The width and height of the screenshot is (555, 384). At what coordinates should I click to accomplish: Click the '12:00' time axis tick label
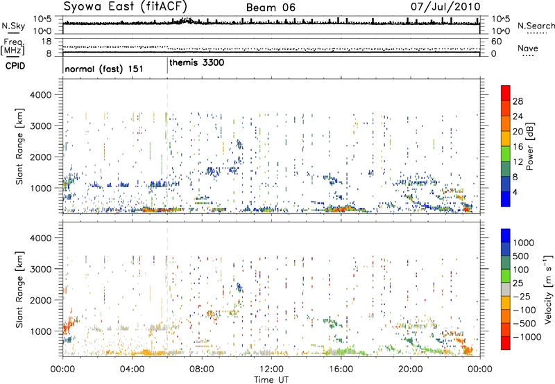[x=271, y=369]
